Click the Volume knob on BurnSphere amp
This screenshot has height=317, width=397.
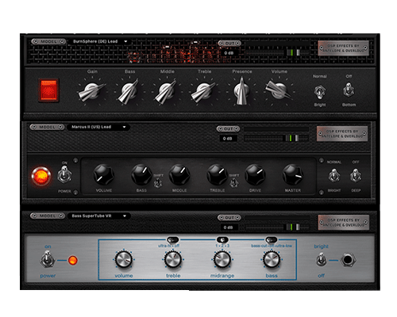tap(279, 90)
